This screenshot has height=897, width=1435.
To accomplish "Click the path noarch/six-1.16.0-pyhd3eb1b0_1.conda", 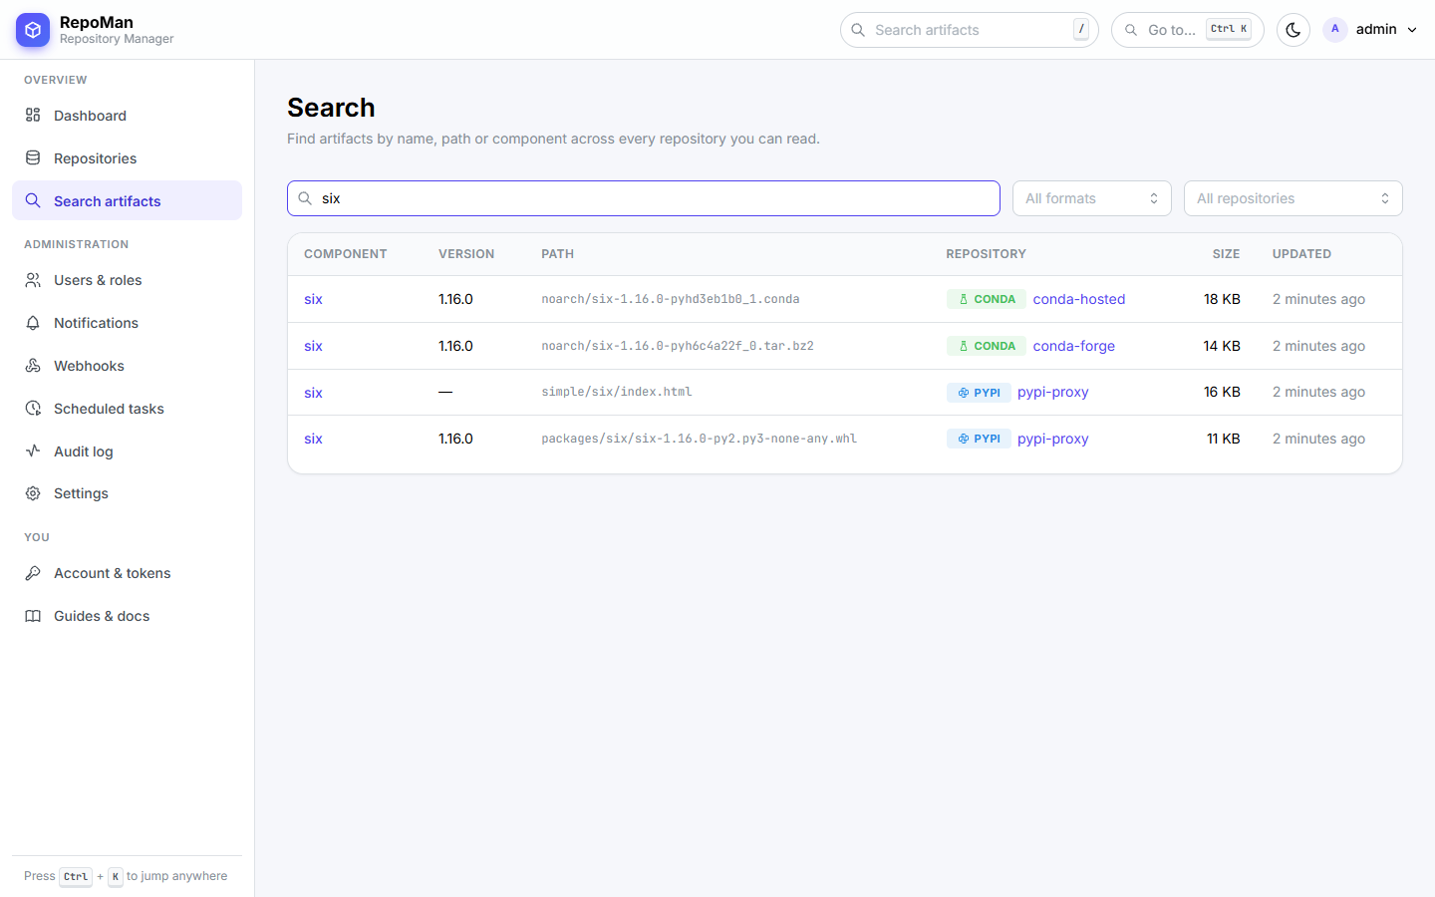I will 671,299.
